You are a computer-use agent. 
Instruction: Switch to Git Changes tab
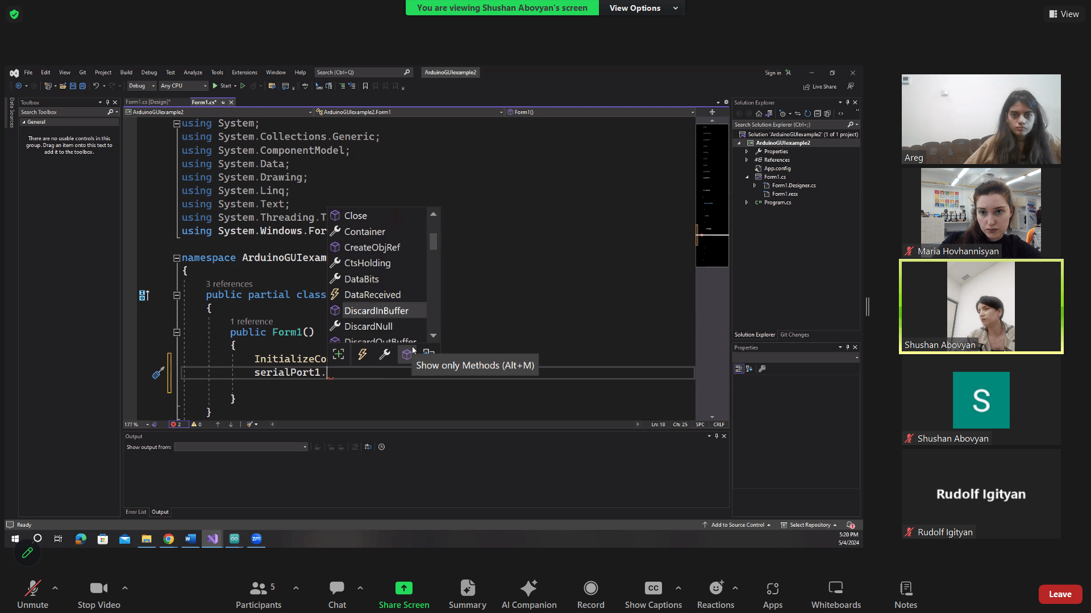point(794,335)
